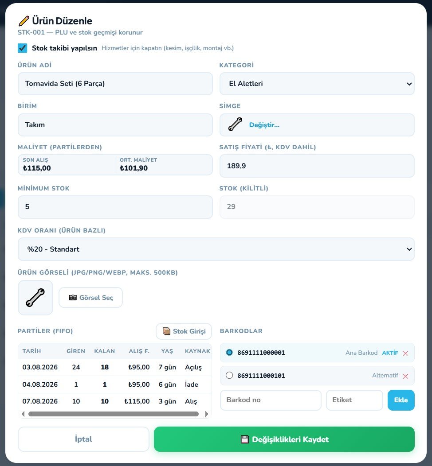Click the Ekle barcode add button

(401, 400)
